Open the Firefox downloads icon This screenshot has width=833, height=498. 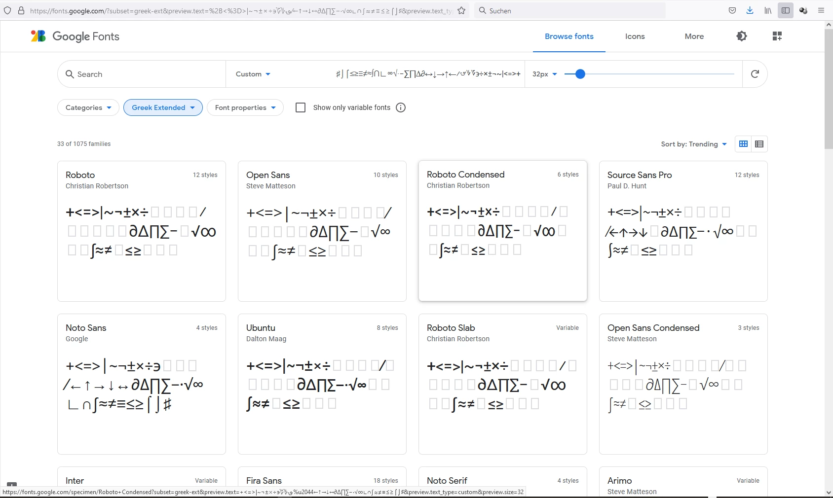pos(750,10)
